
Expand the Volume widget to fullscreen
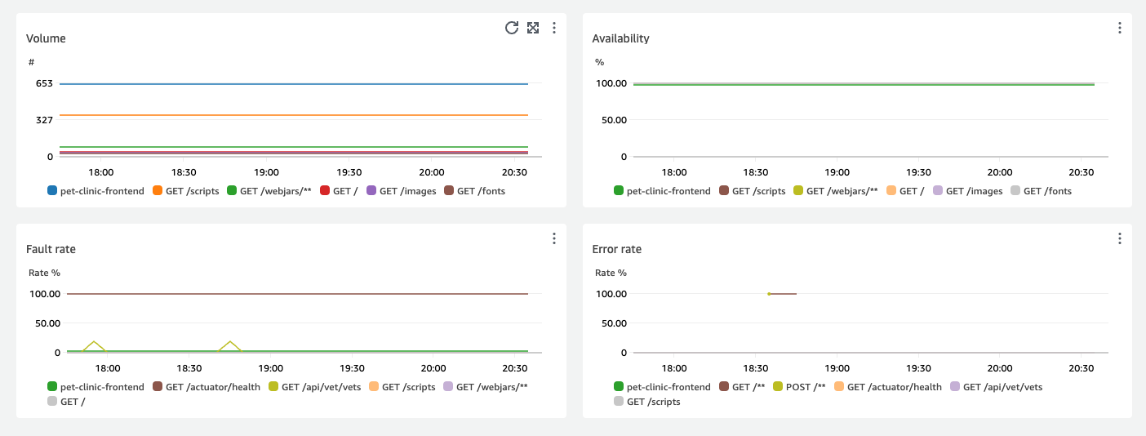pos(533,28)
